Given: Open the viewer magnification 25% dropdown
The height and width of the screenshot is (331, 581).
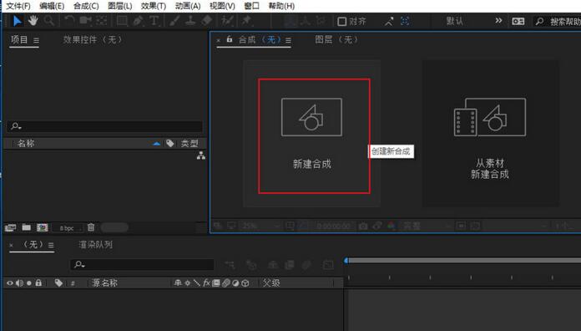Looking at the screenshot, I should tap(261, 226).
